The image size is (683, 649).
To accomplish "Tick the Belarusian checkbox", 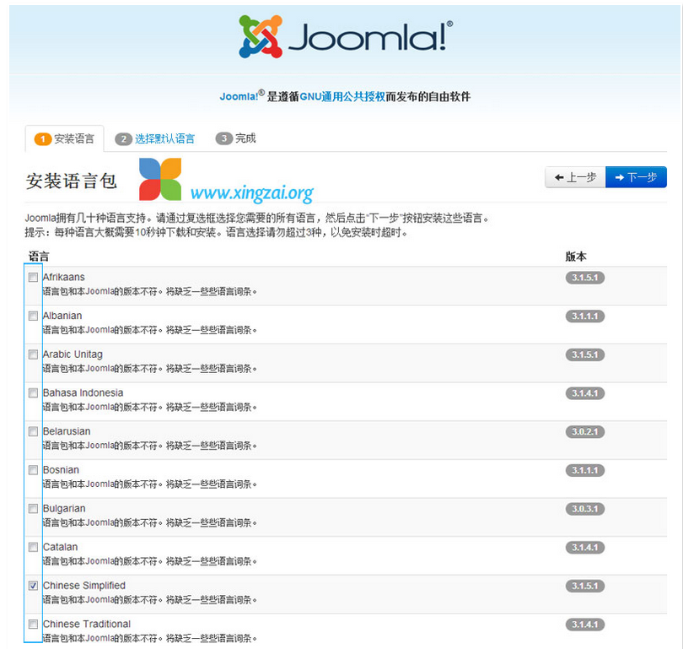I will [x=33, y=431].
